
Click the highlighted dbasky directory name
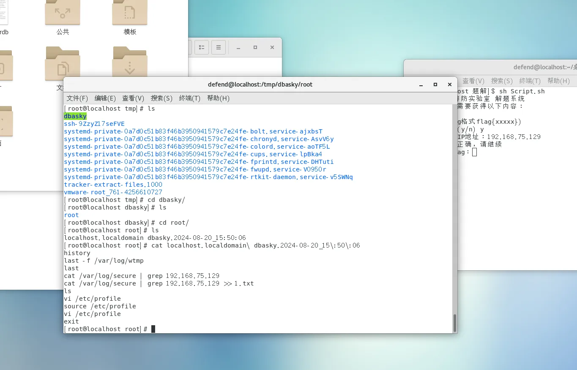coord(75,116)
